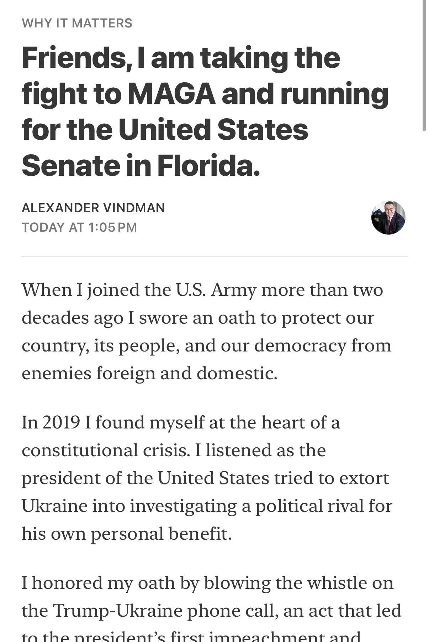Click the word "democracy" in the first paragraph
This screenshot has width=429, height=642.
click(300, 345)
